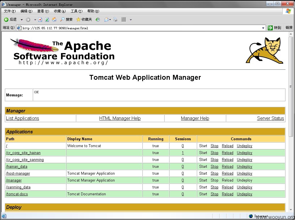
Task: Click the Back arrow icon in the toolbar
Action: [x=6, y=20]
